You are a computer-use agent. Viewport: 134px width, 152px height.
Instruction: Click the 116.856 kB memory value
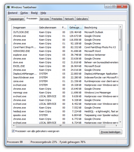coord(75,40)
